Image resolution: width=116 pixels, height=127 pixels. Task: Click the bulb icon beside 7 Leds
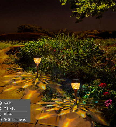1,108
